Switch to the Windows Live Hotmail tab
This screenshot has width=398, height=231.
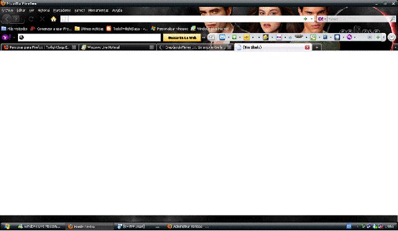pos(117,47)
